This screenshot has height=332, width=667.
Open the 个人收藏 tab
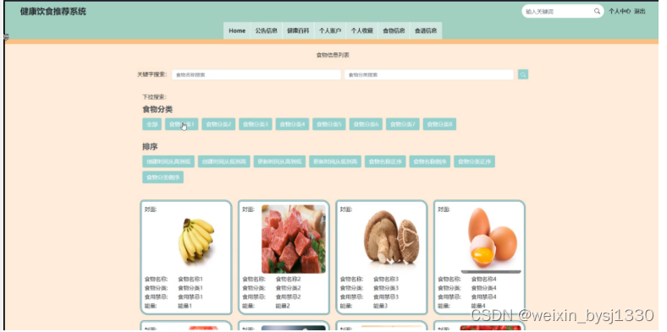[x=362, y=30]
